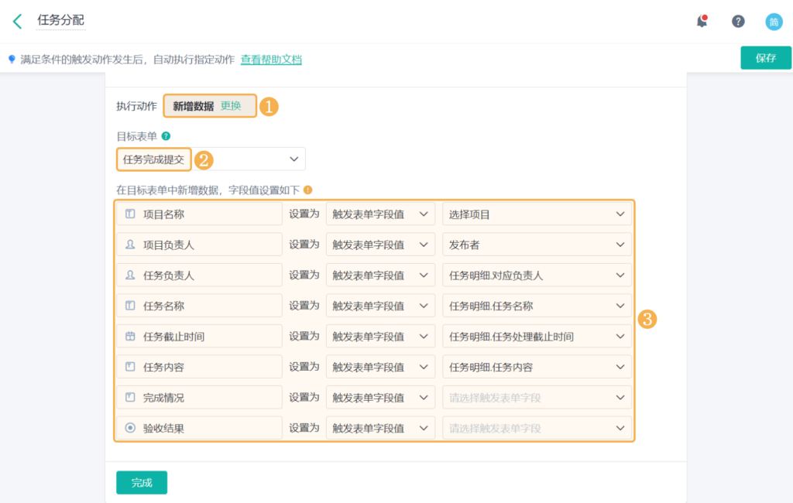Click the back arrow next to 任务分配
The width and height of the screenshot is (793, 503).
(17, 21)
